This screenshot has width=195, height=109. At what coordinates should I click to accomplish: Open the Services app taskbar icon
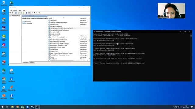pos(32,107)
